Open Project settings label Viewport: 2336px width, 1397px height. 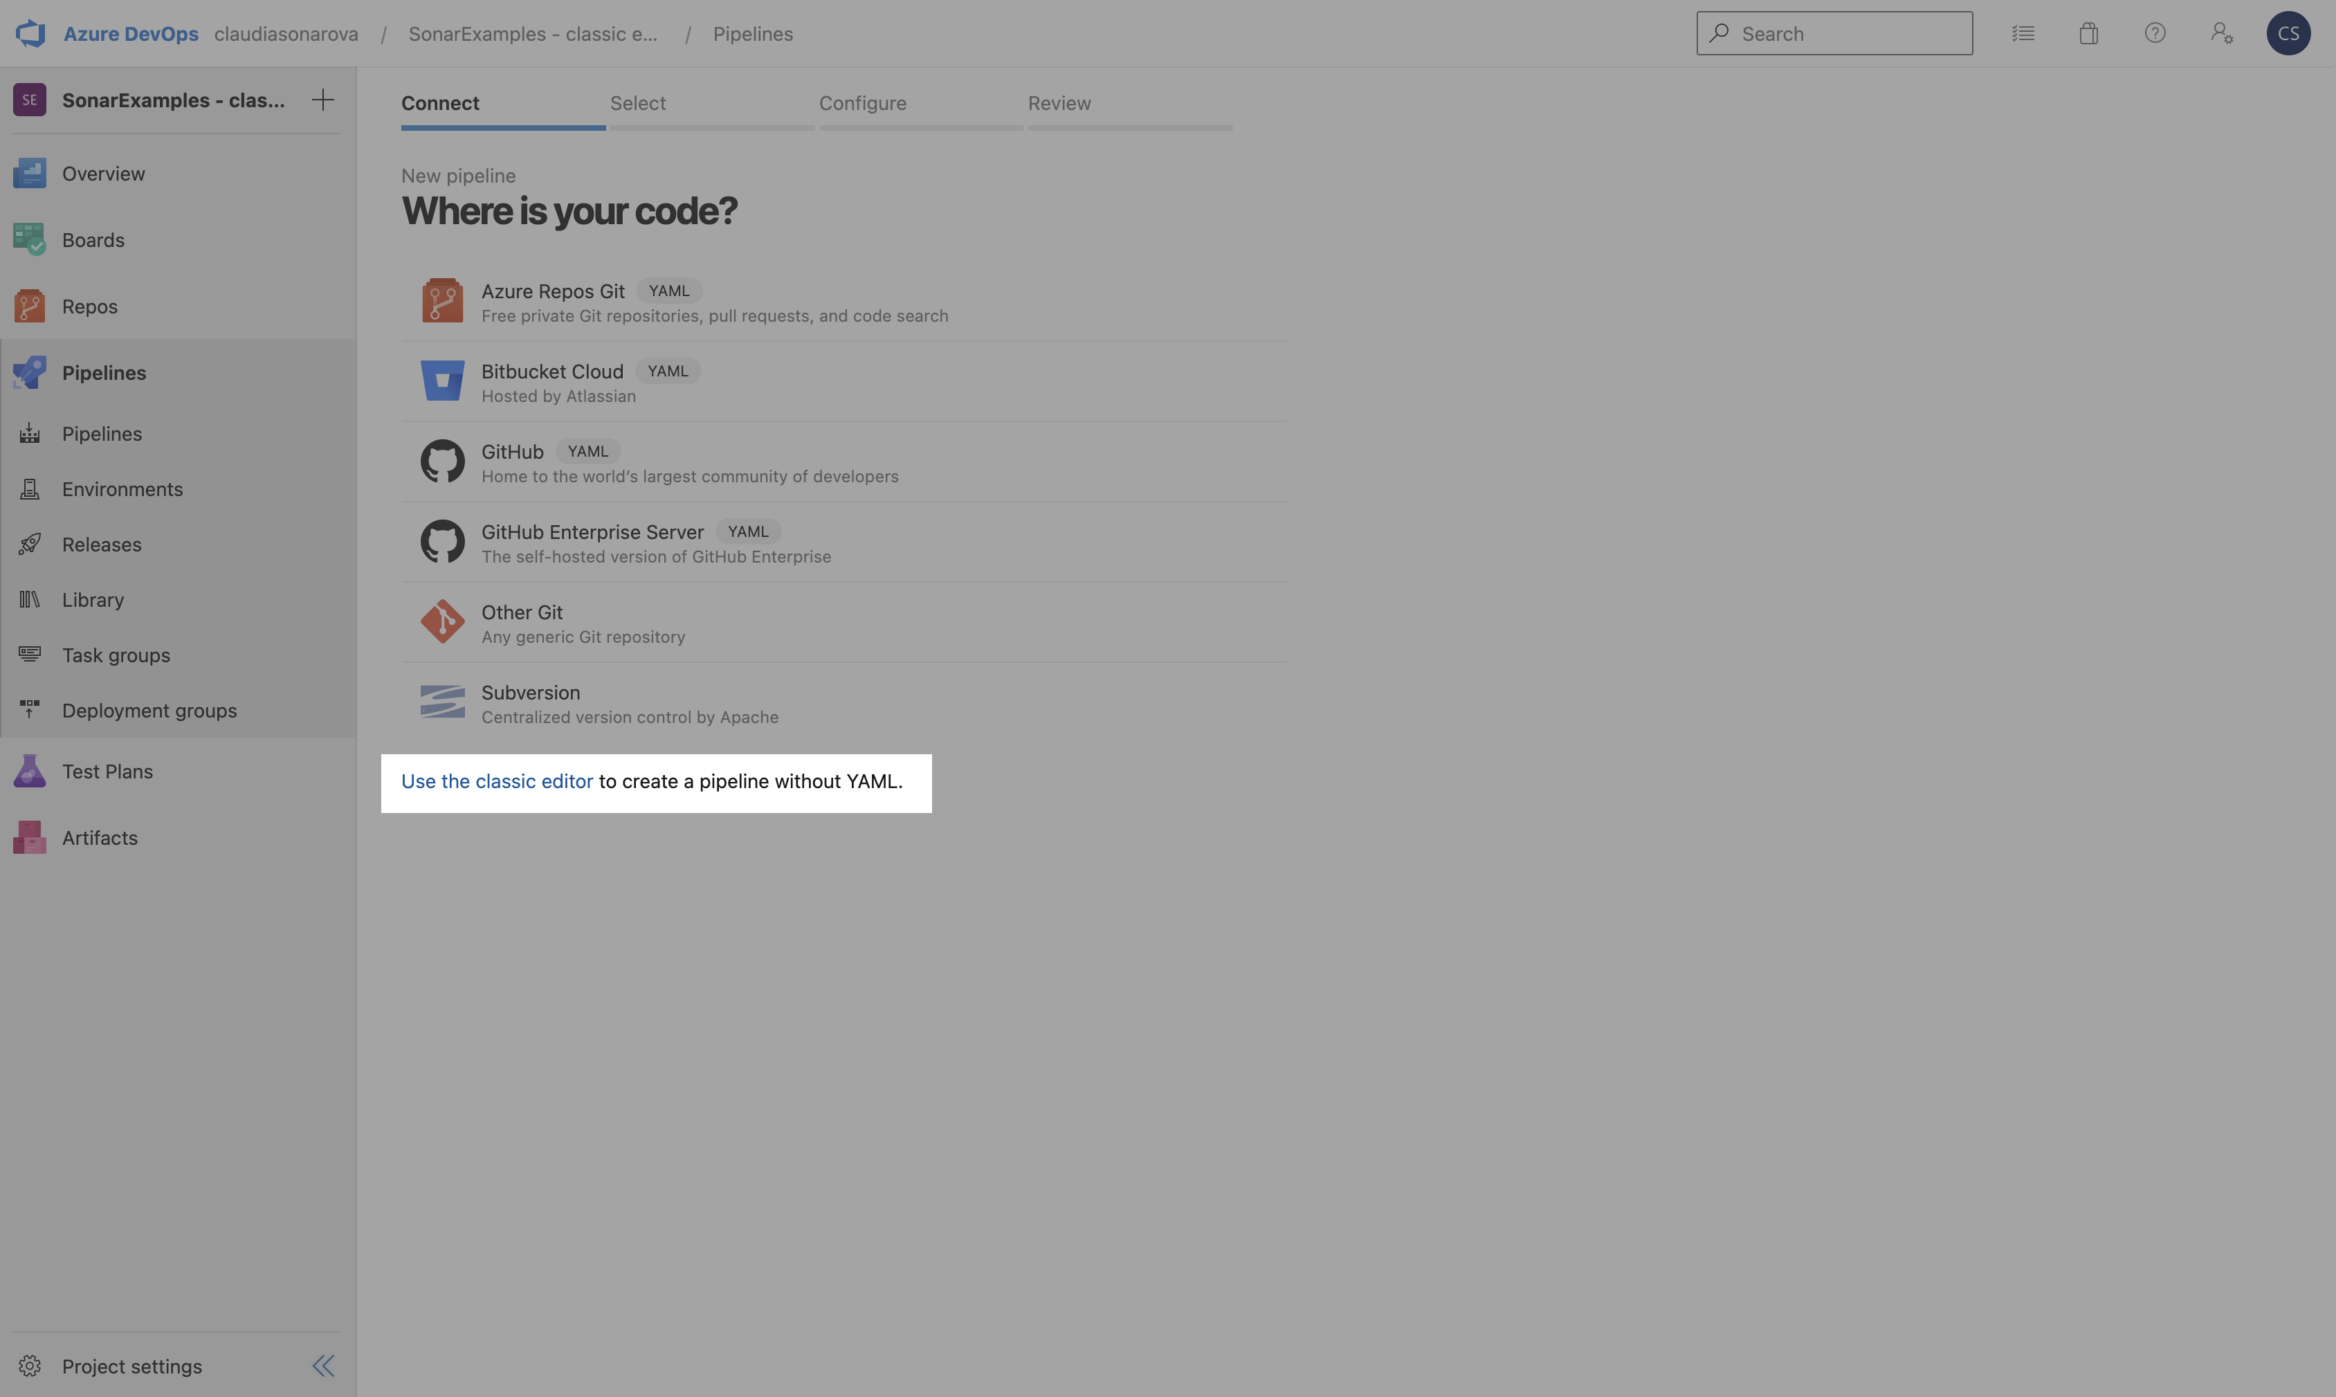tap(131, 1366)
